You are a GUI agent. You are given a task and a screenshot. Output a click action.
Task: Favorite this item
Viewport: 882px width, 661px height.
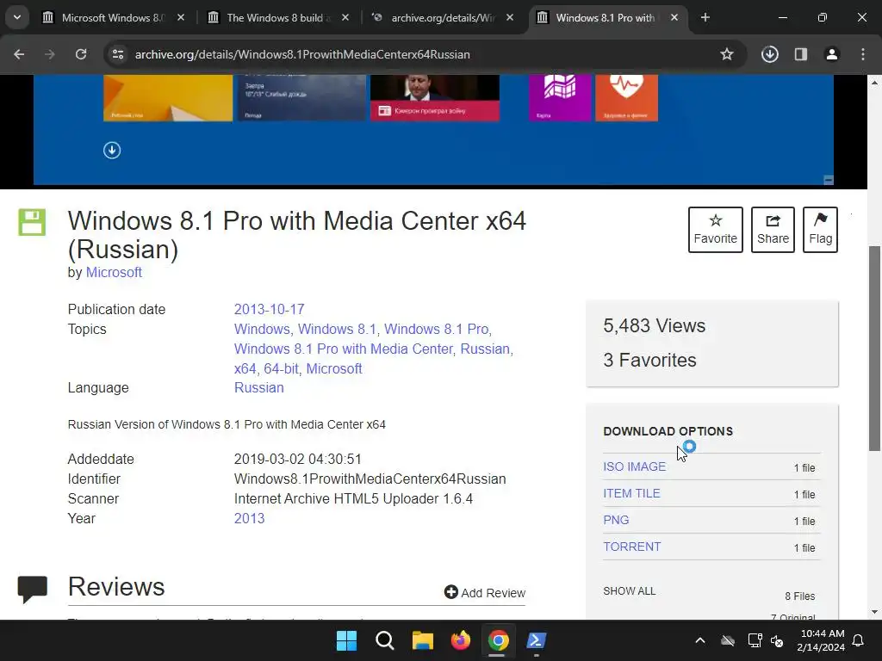point(715,229)
